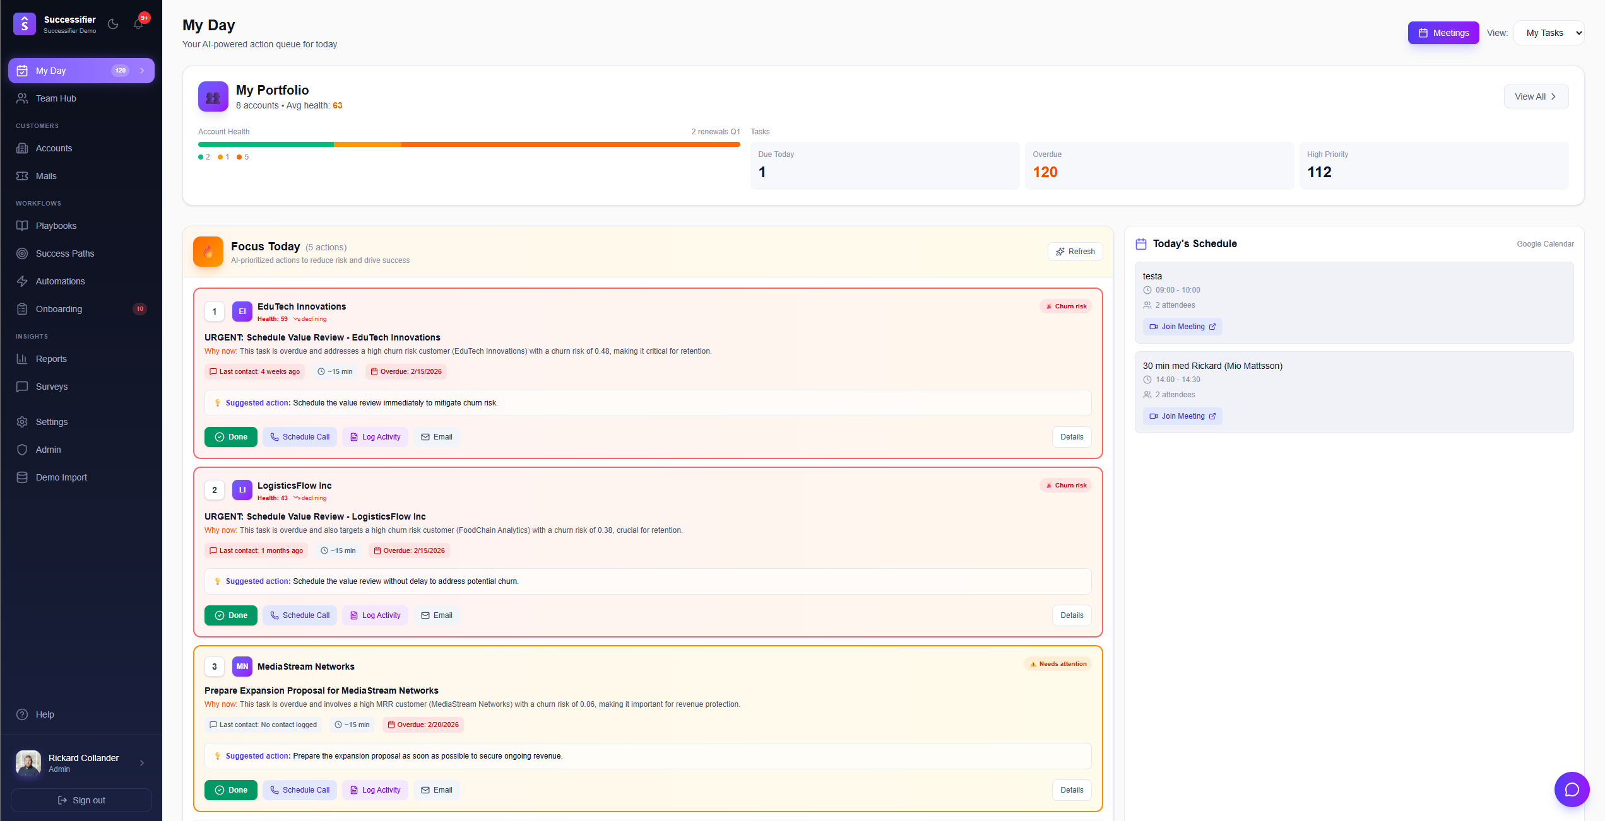Open Playbooks in sidebar
The width and height of the screenshot is (1605, 821).
point(56,226)
